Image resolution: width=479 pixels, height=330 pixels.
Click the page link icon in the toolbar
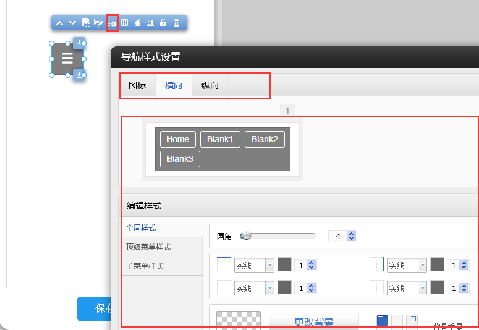[86, 23]
